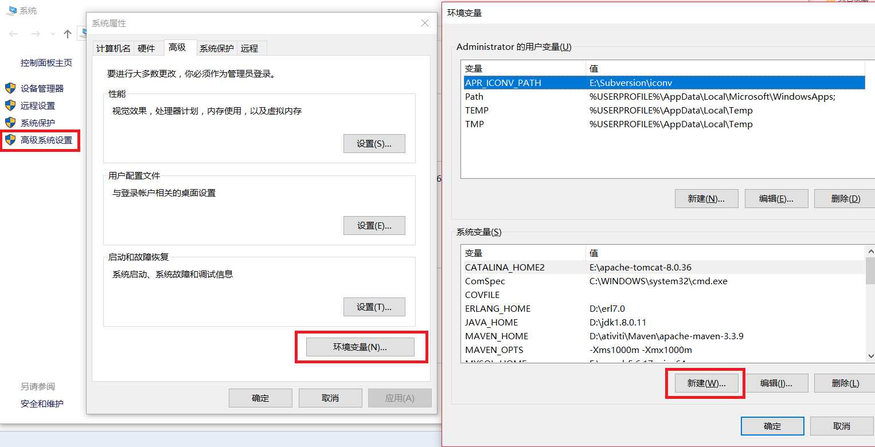Click the System Protection shield icon in sidebar
This screenshot has height=447, width=875.
point(10,123)
